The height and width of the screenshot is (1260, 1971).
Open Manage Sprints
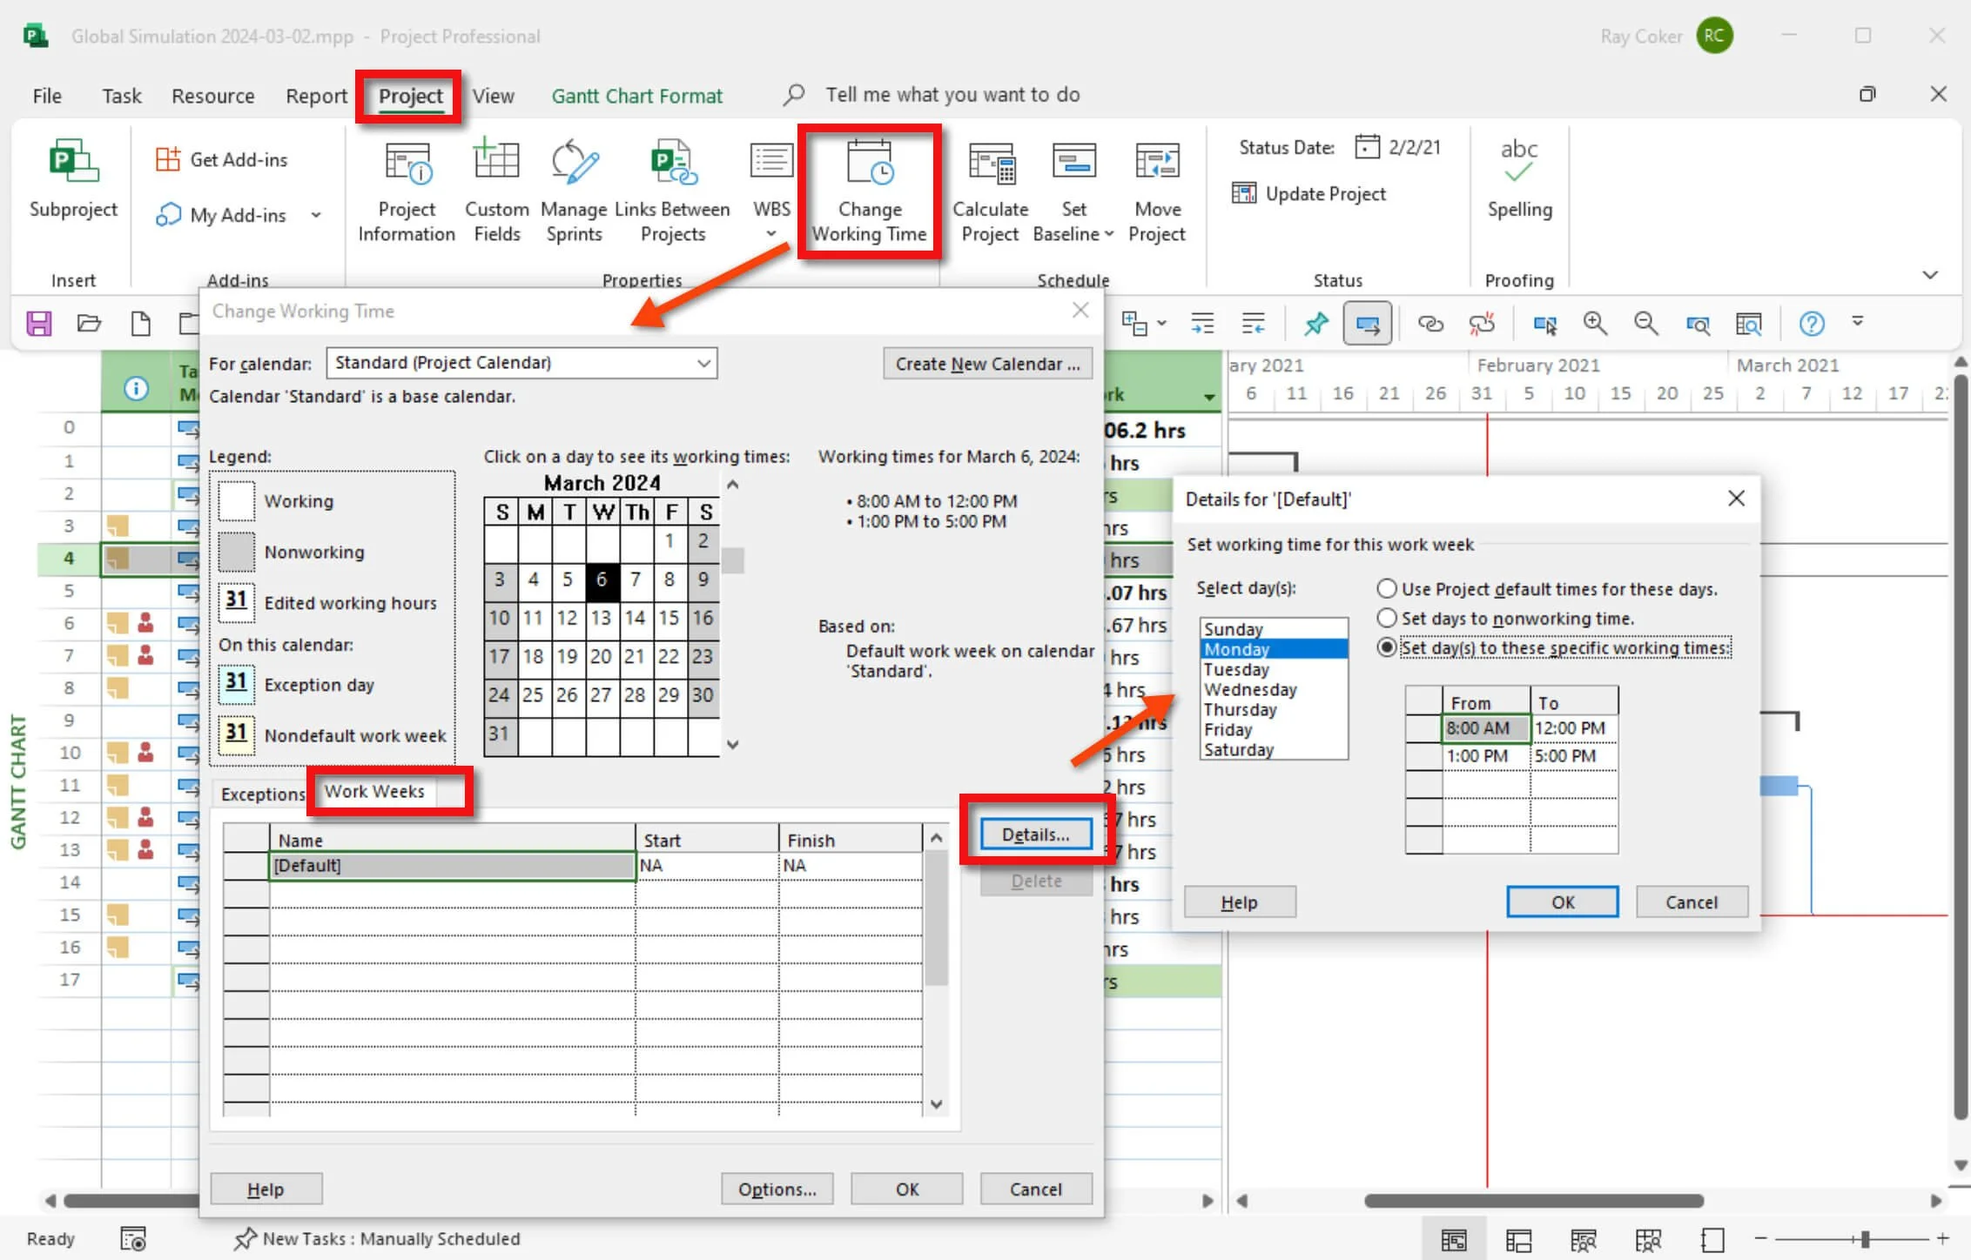pyautogui.click(x=574, y=193)
